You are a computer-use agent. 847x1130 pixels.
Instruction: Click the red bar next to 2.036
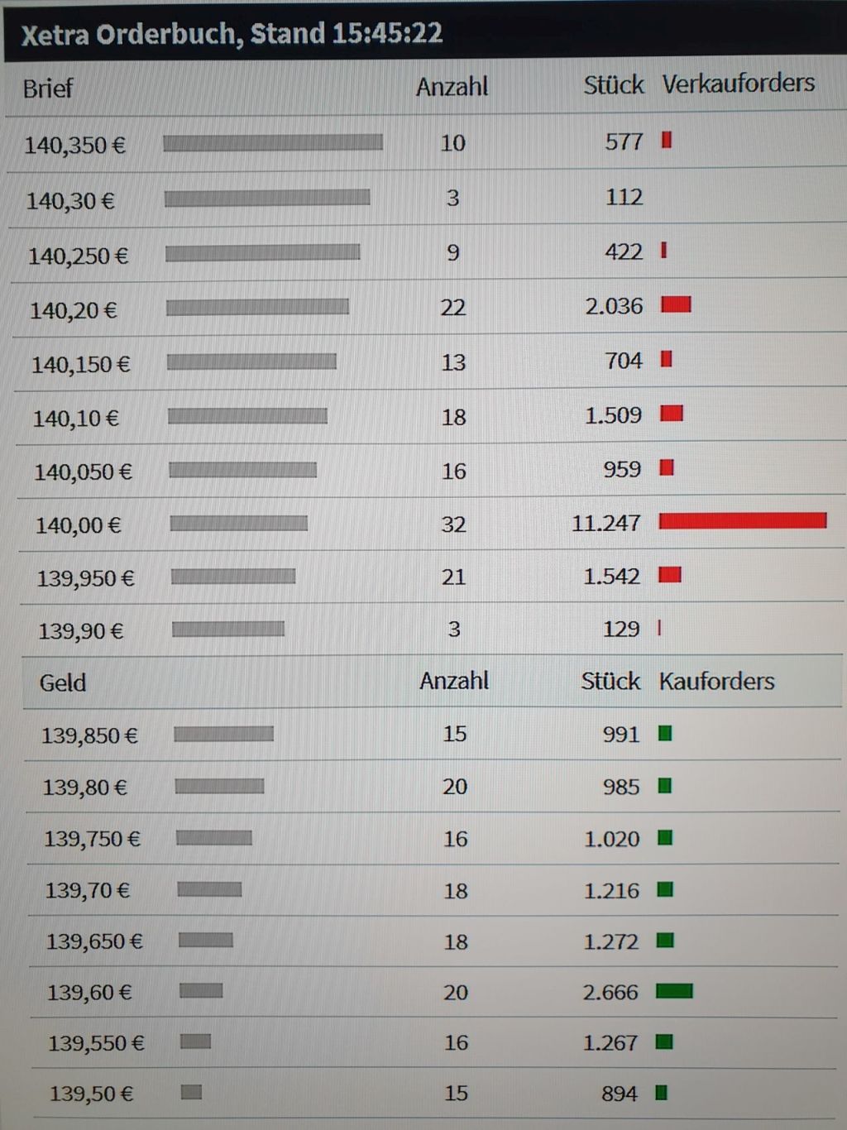[x=676, y=305]
